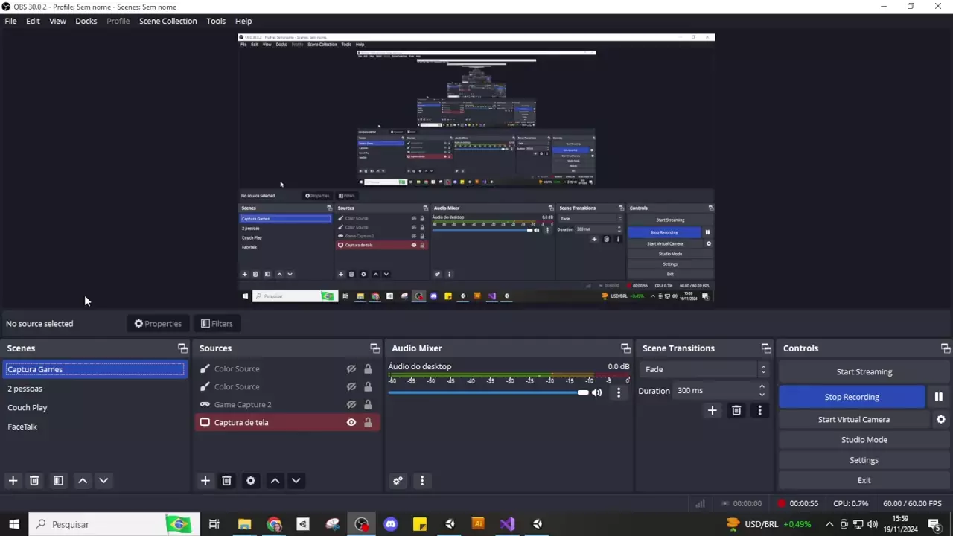Pop out the Scenes dock
Screen dimensions: 953x536
[182, 348]
